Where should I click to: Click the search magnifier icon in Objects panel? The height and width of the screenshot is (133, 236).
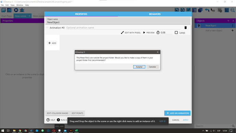click(233, 126)
